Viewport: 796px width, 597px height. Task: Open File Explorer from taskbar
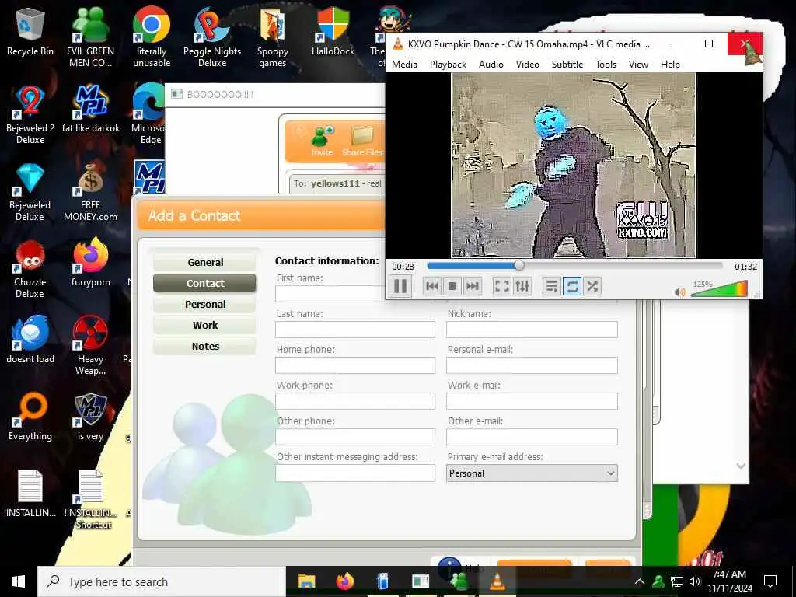click(306, 581)
